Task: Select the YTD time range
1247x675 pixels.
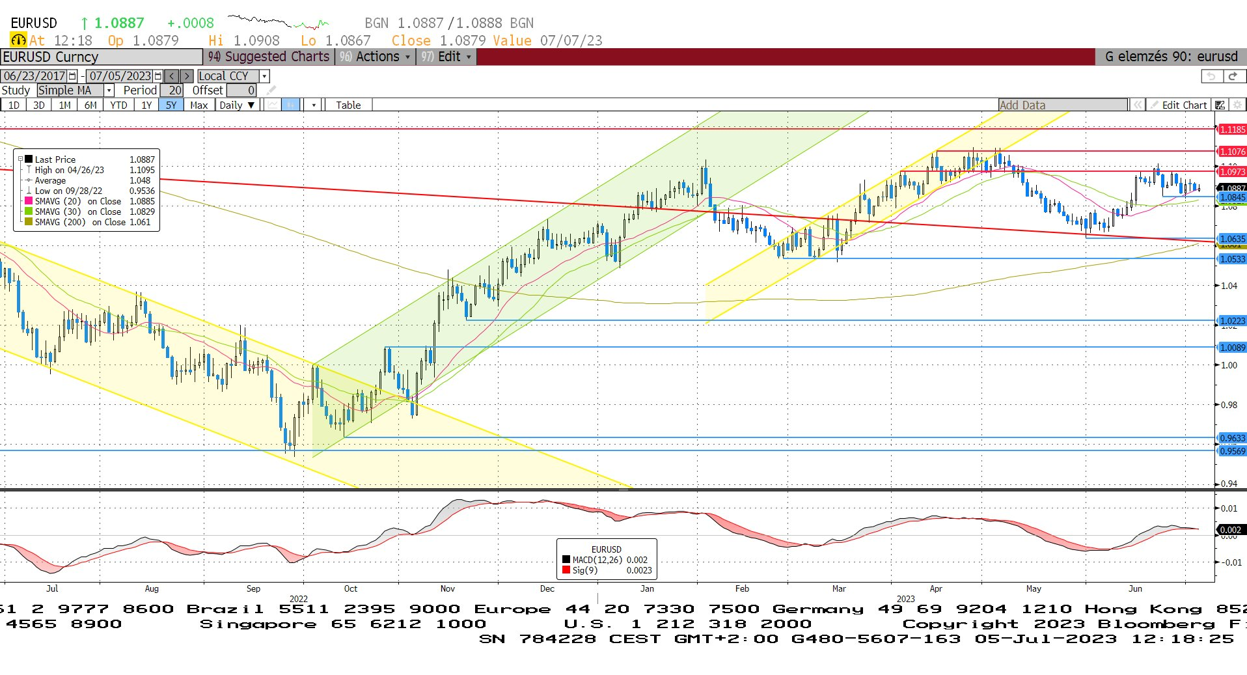Action: (118, 105)
